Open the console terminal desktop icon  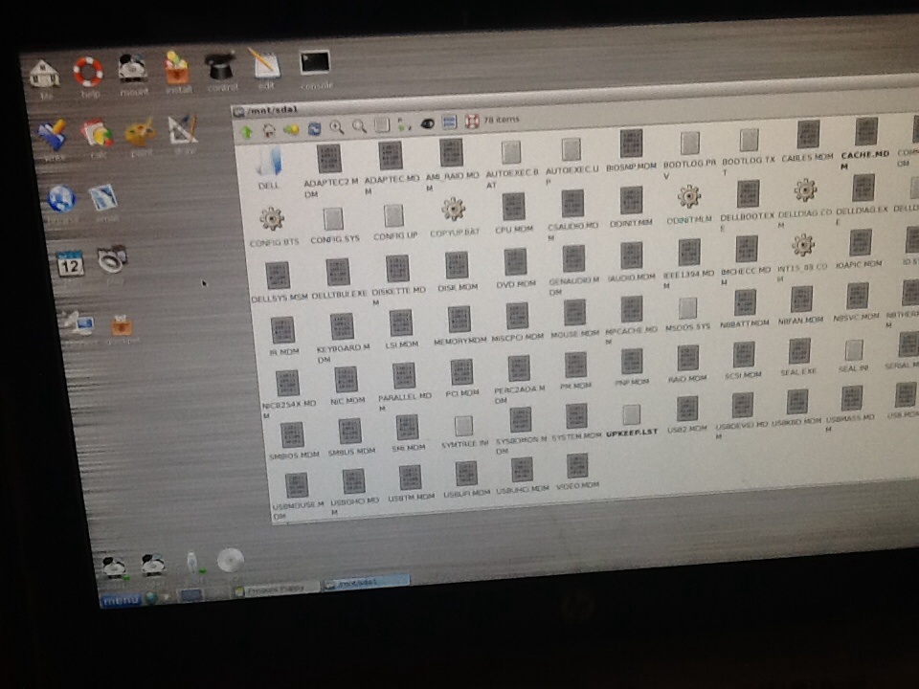(315, 62)
